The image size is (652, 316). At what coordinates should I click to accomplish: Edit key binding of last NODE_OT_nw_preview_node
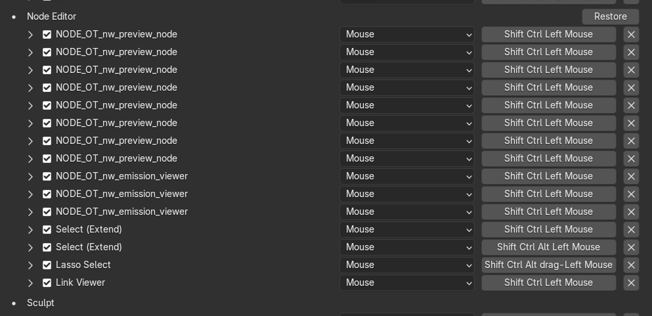pyautogui.click(x=548, y=158)
